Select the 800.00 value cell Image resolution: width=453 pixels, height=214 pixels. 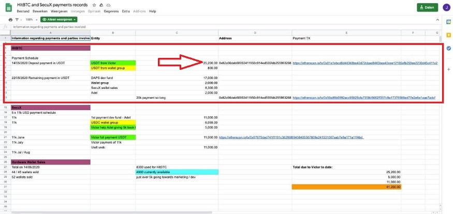pos(177,68)
